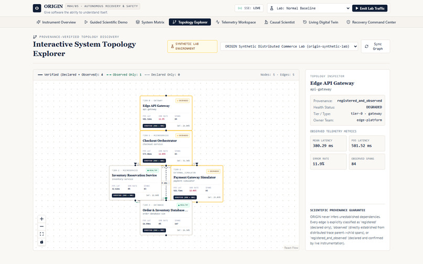Click DEGRADED badge on Edge API Gateway node

point(182,101)
